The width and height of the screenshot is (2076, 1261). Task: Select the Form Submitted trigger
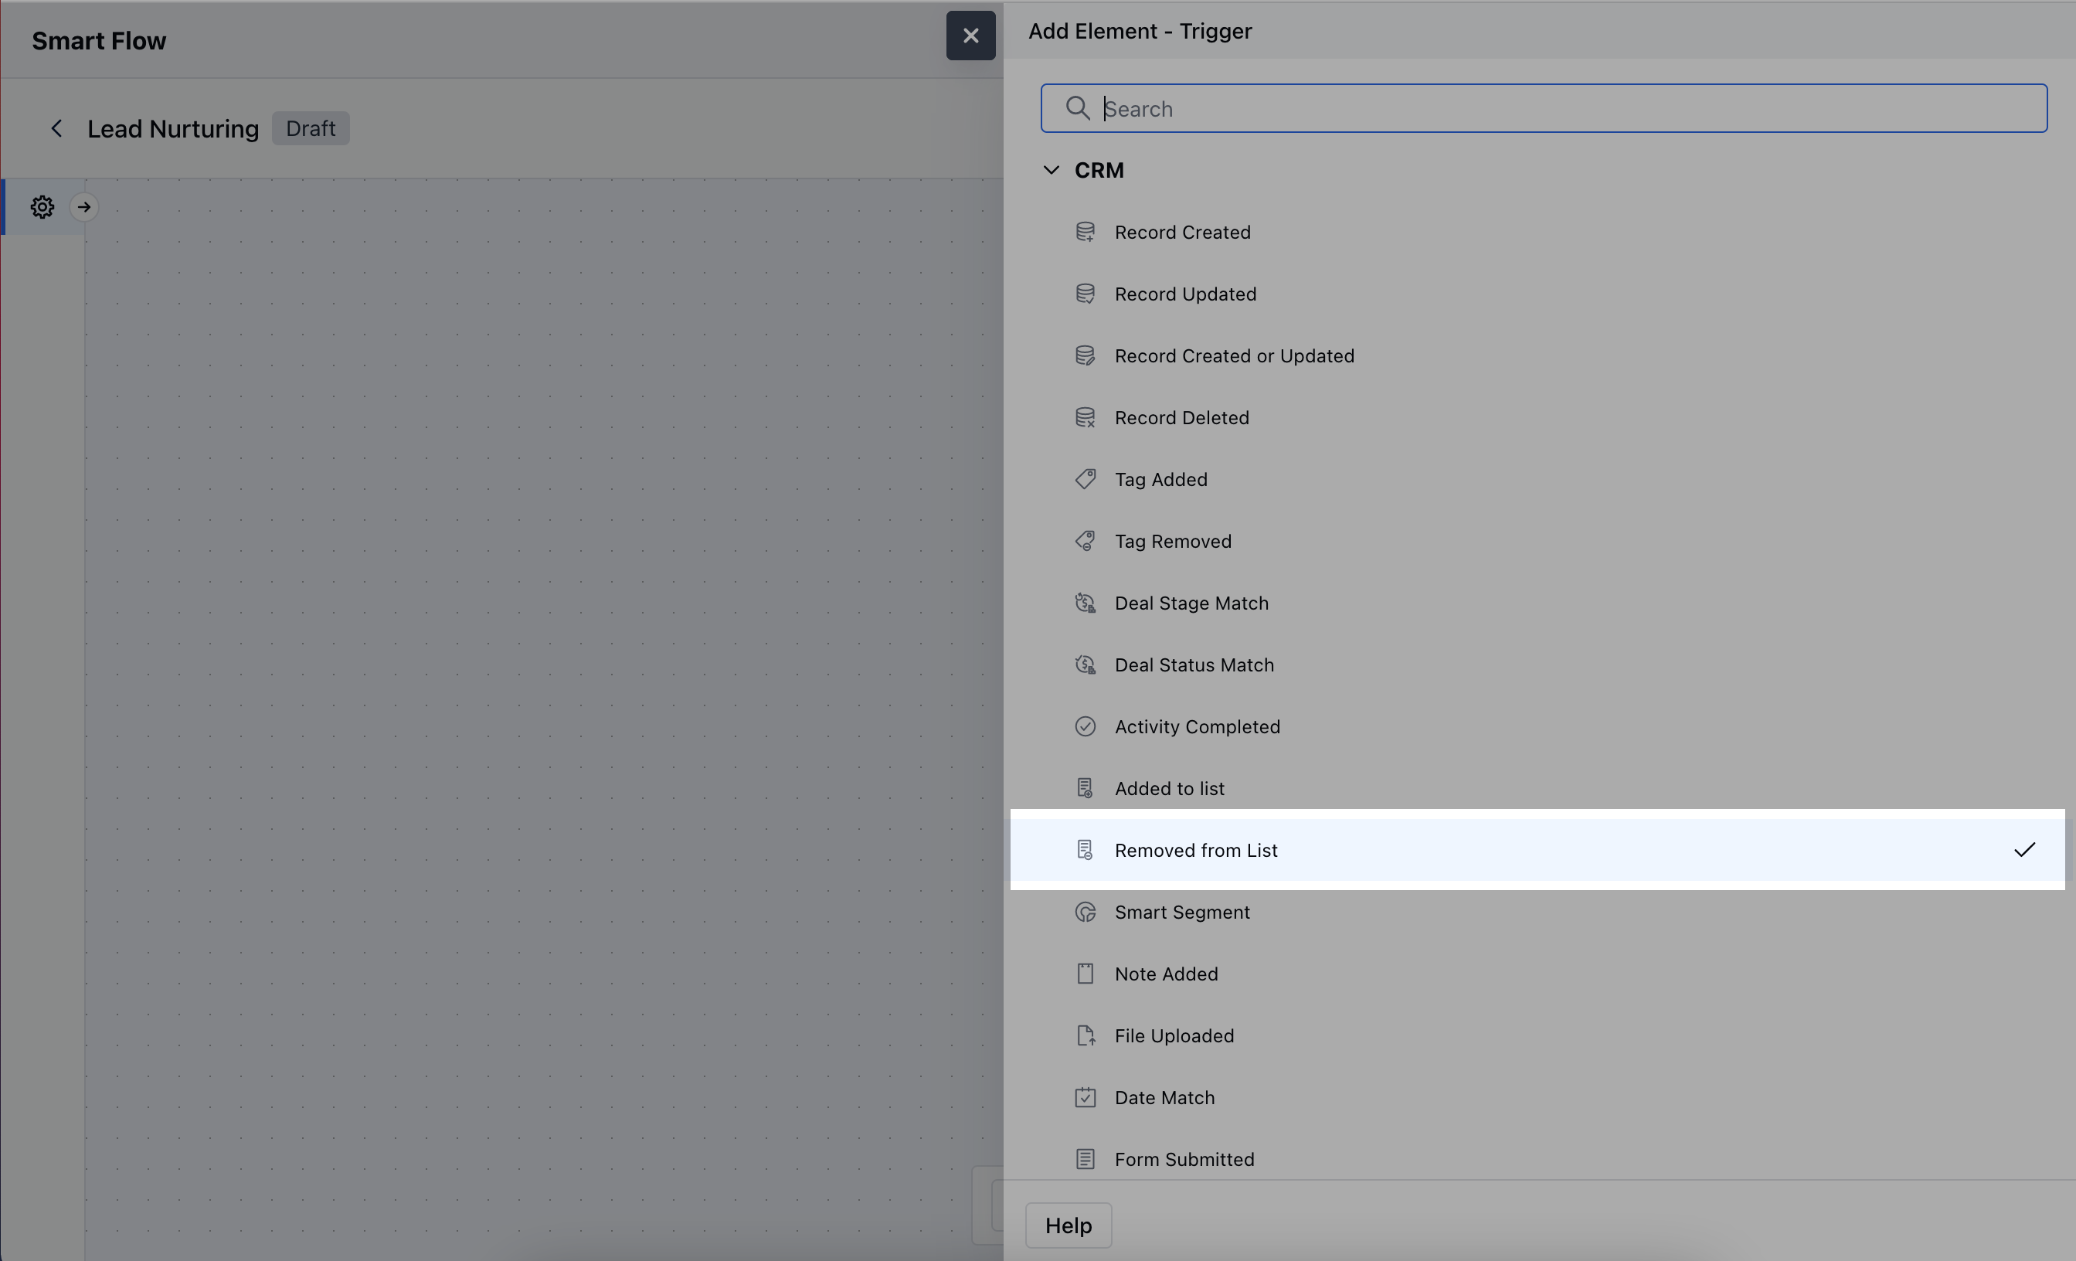point(1184,1159)
